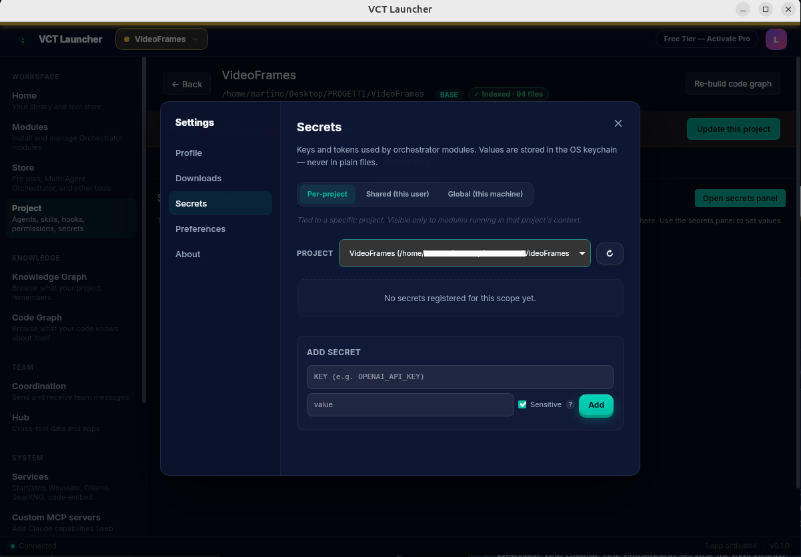Toggle the Sensitive checkbox
This screenshot has height=557, width=801.
(x=522, y=404)
